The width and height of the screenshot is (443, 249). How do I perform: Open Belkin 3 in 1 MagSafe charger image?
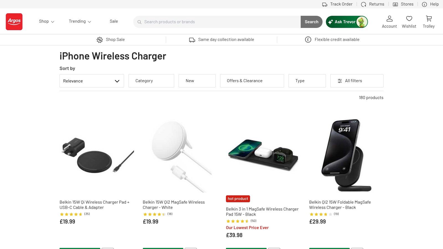[x=263, y=155]
